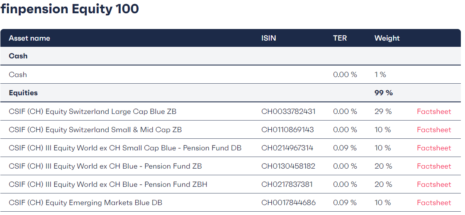The image size is (465, 215).
Task: Select ISIN CH0110869143
Action: coord(287,130)
